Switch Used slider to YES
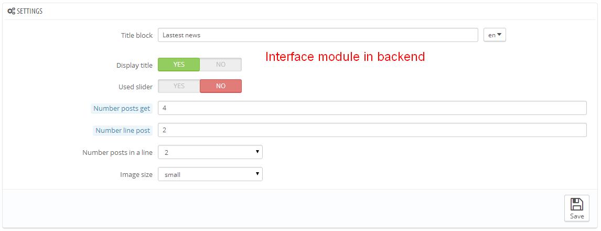 click(x=179, y=86)
